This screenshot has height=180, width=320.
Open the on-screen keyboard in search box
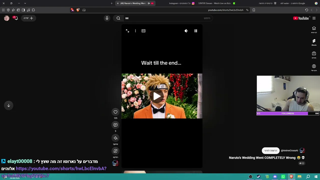tap(127, 18)
